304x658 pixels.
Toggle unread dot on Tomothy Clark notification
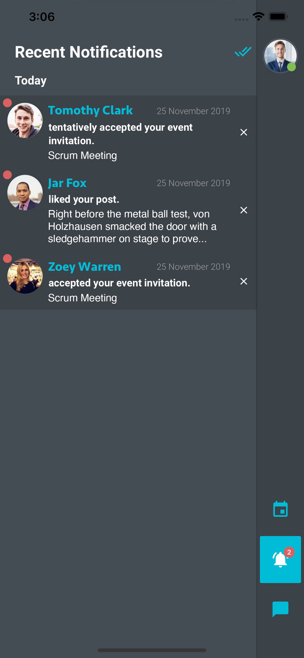click(7, 103)
